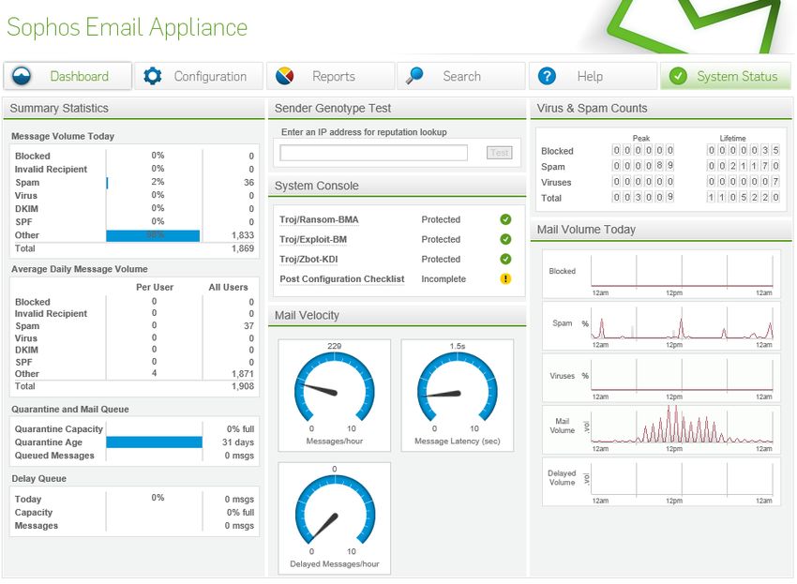Click the Message Volume Today heading
Screen dimensions: 797x584
(63, 136)
